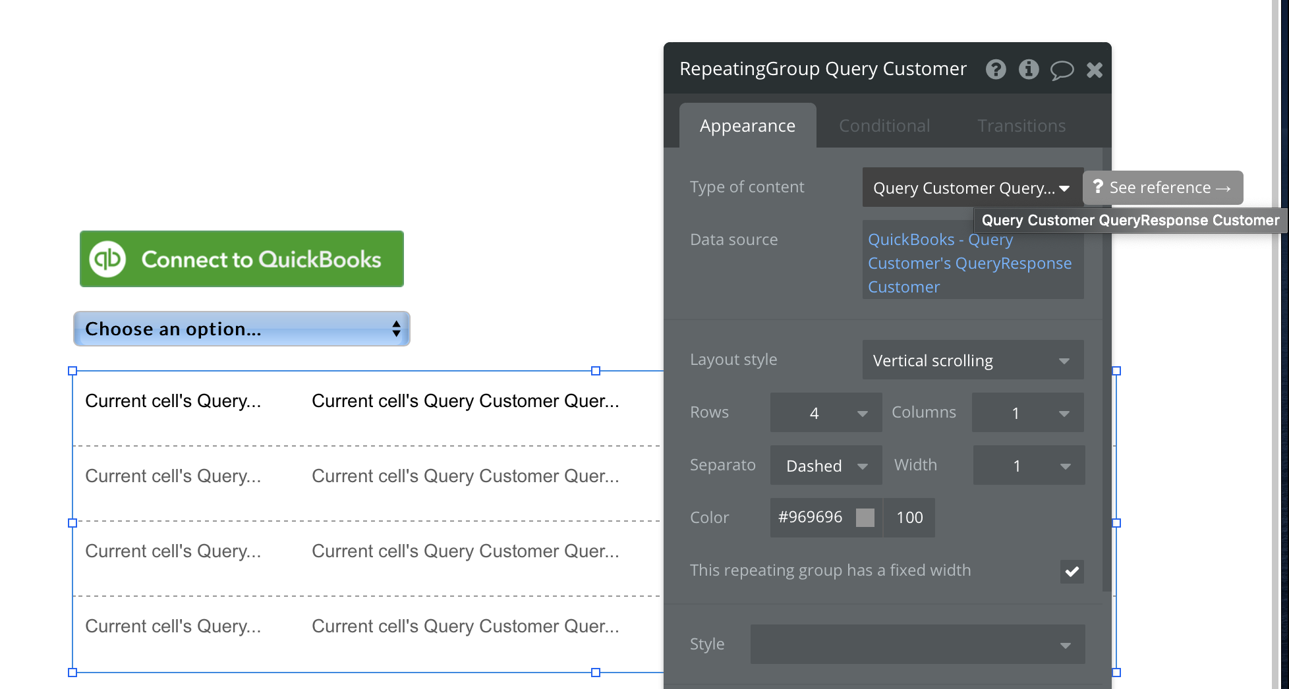Show element info via the info icon
Viewport: 1289px width, 689px height.
[1029, 69]
